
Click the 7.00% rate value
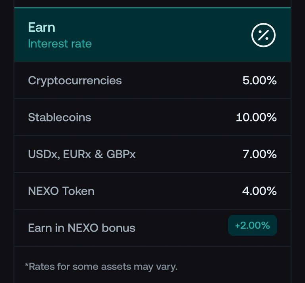coord(259,154)
